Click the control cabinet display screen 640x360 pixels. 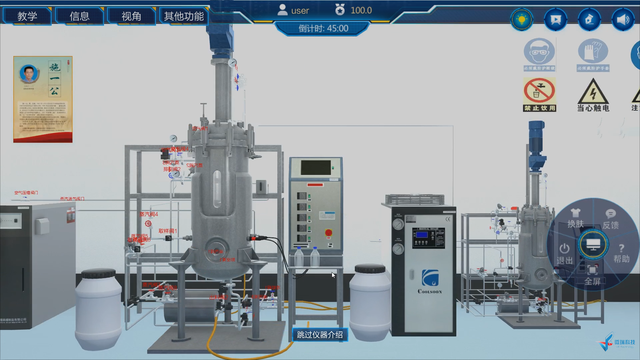(316, 167)
